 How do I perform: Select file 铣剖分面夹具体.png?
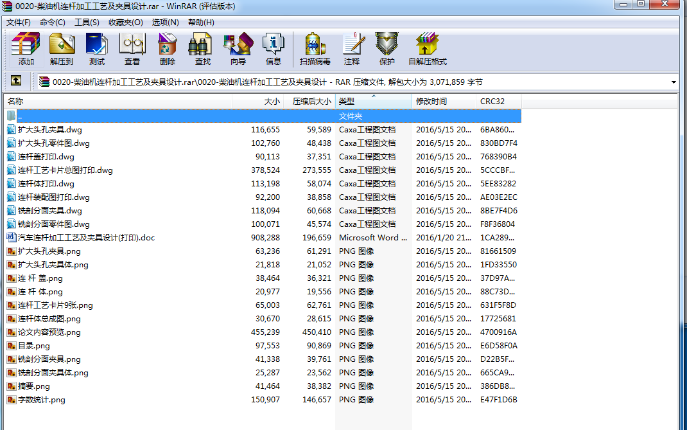[53, 373]
